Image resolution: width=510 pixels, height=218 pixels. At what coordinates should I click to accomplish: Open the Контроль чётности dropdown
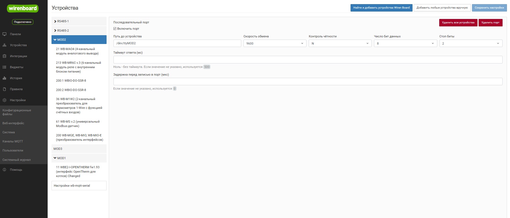tap(340, 43)
